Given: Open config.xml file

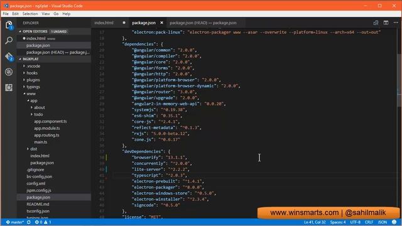Looking at the screenshot, I should [36, 183].
